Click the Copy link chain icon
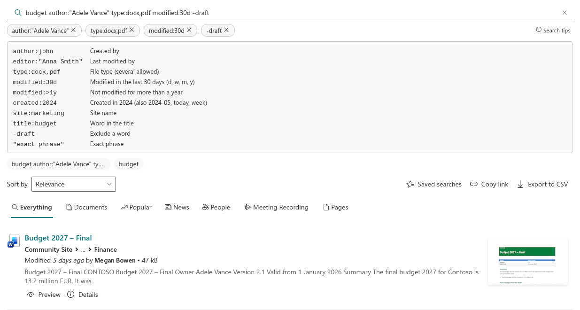Viewport: 580px width, 310px height. pos(474,184)
